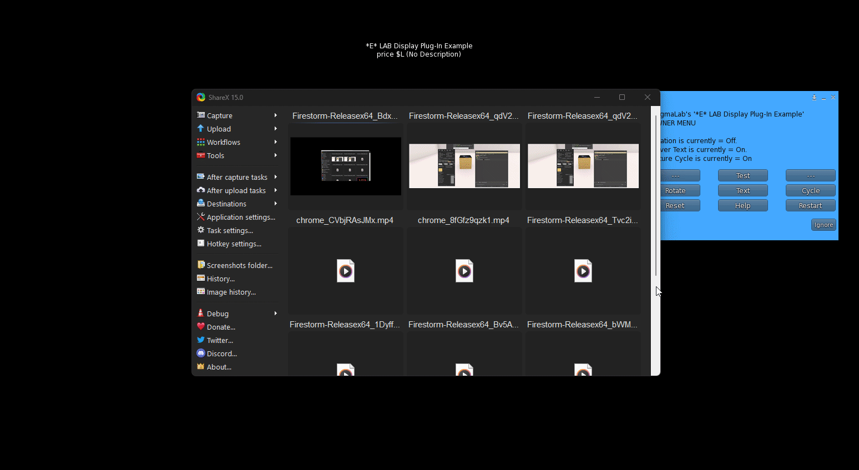
Task: Expand the Destinations submenu arrow
Action: click(x=275, y=204)
